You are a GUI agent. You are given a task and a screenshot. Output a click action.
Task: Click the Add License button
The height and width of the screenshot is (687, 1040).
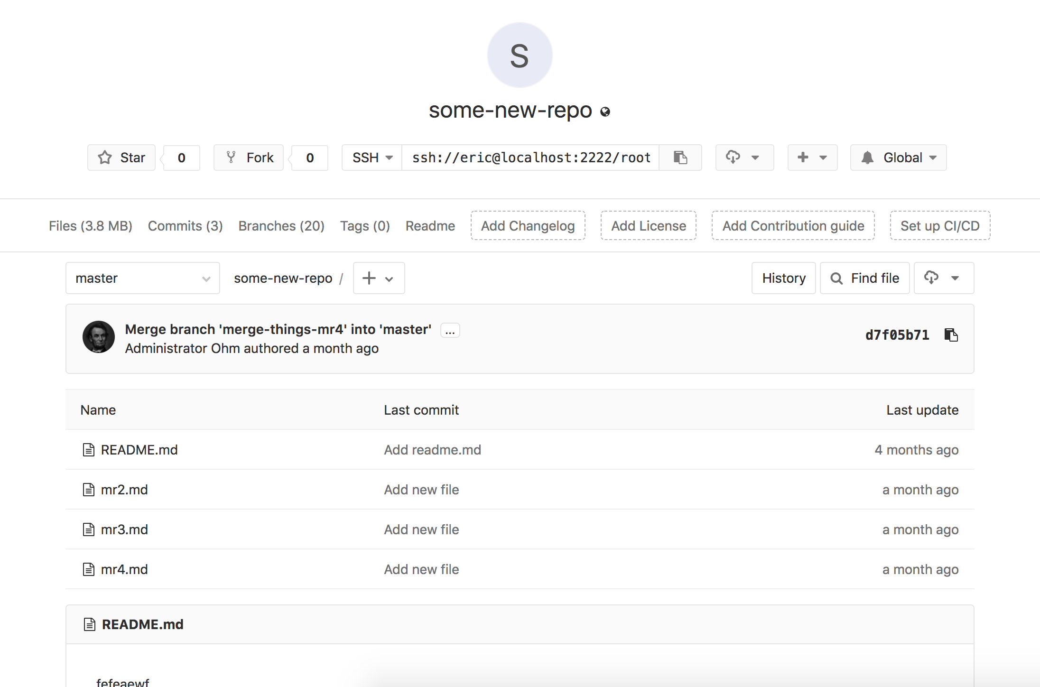[x=648, y=226]
